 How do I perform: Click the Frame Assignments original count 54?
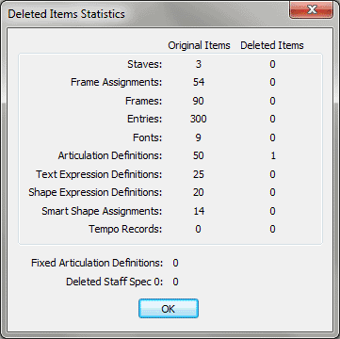(x=199, y=82)
